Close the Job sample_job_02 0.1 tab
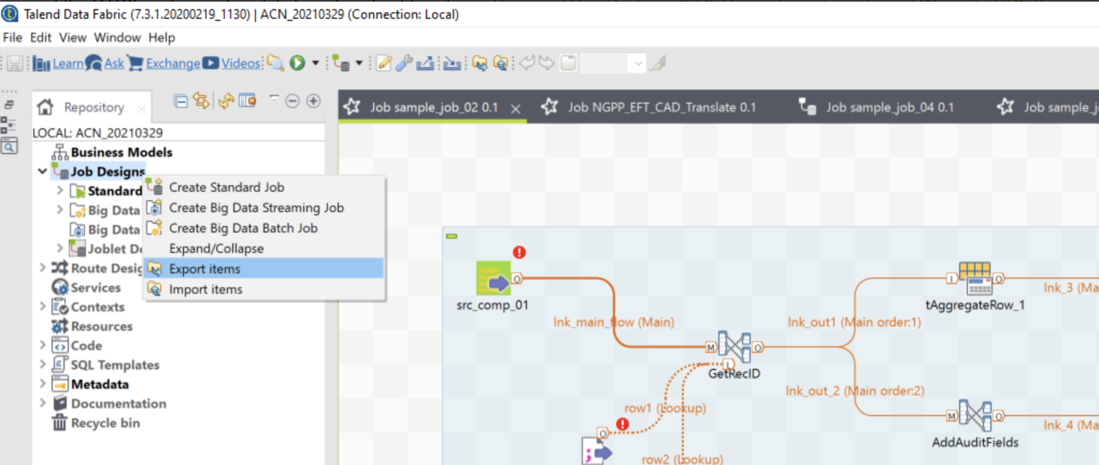The image size is (1099, 465). pos(515,109)
